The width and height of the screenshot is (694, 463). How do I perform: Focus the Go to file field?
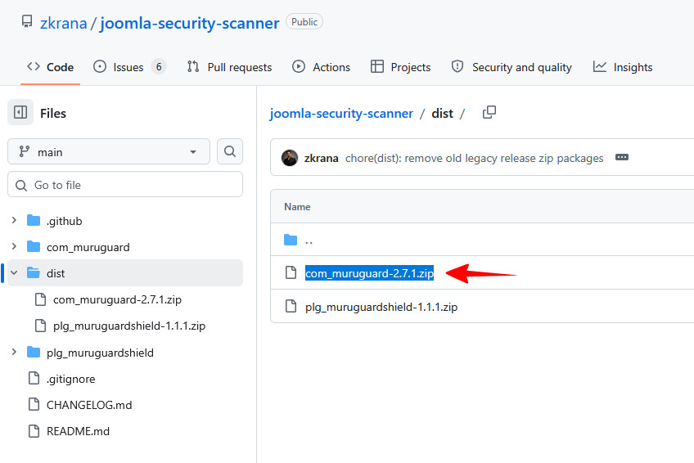[125, 184]
